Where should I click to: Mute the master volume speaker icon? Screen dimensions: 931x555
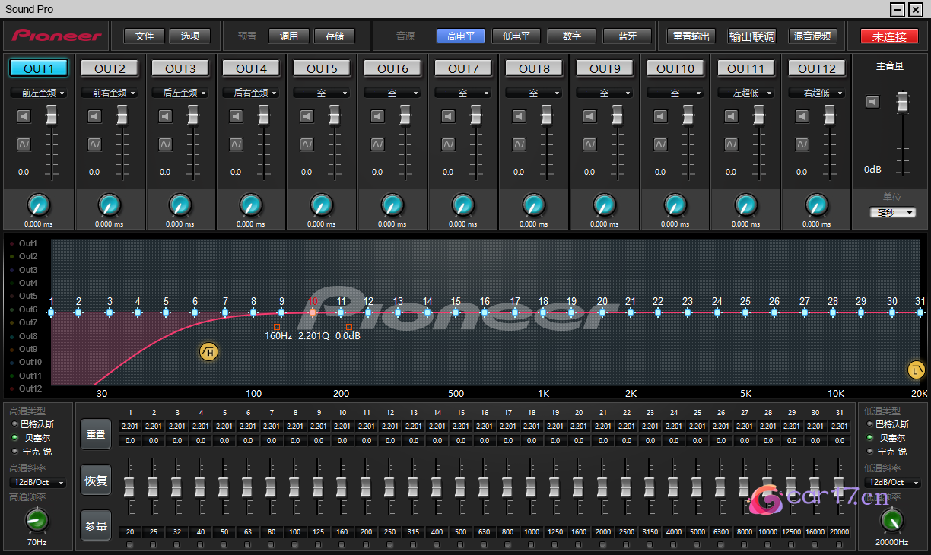coord(873,102)
